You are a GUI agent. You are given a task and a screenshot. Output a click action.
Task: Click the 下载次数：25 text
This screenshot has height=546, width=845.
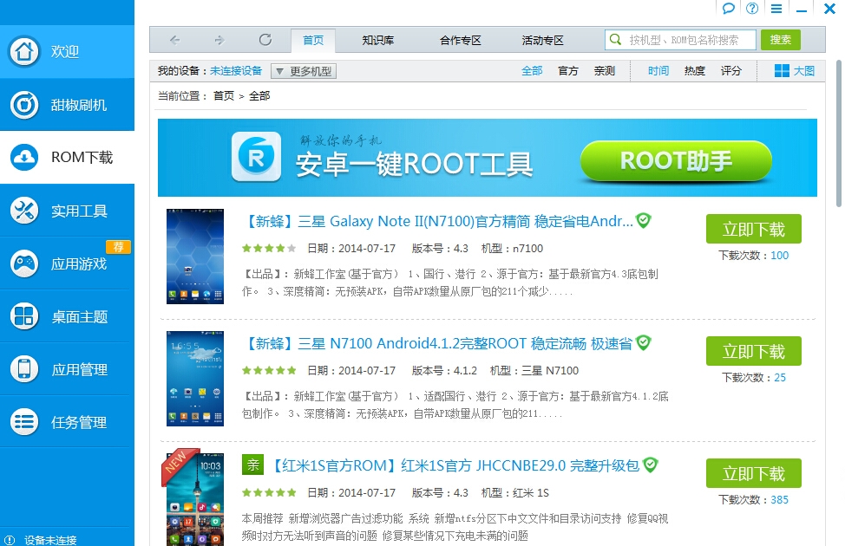pyautogui.click(x=753, y=378)
